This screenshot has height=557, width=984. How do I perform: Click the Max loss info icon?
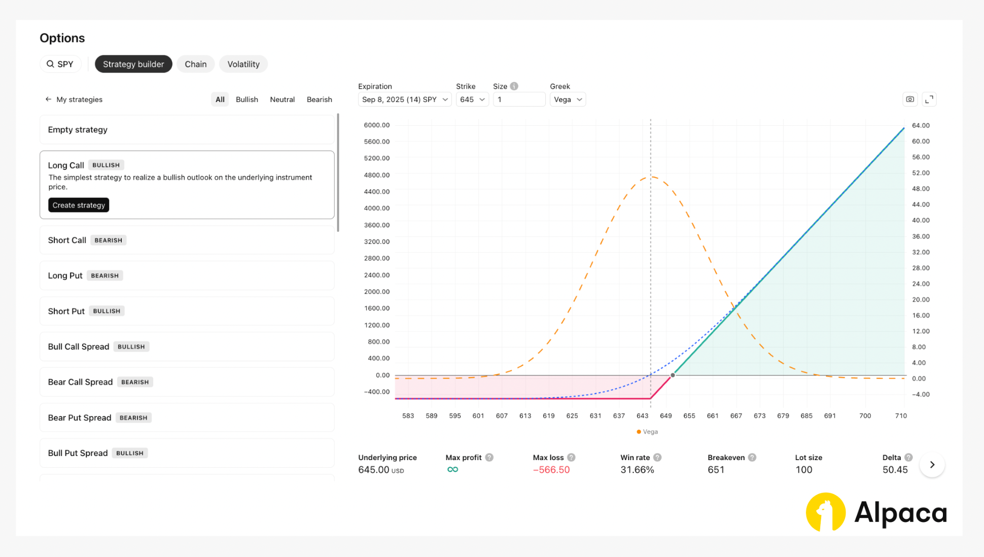point(571,457)
